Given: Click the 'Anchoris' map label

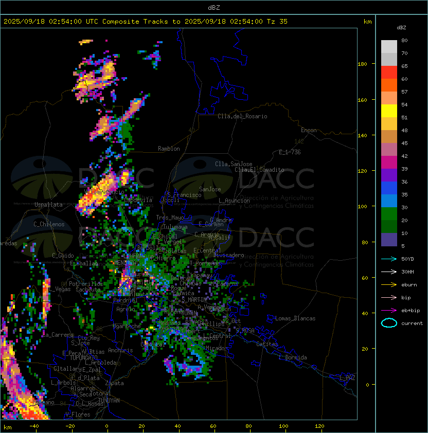Looking at the screenshot, I should (x=120, y=350).
